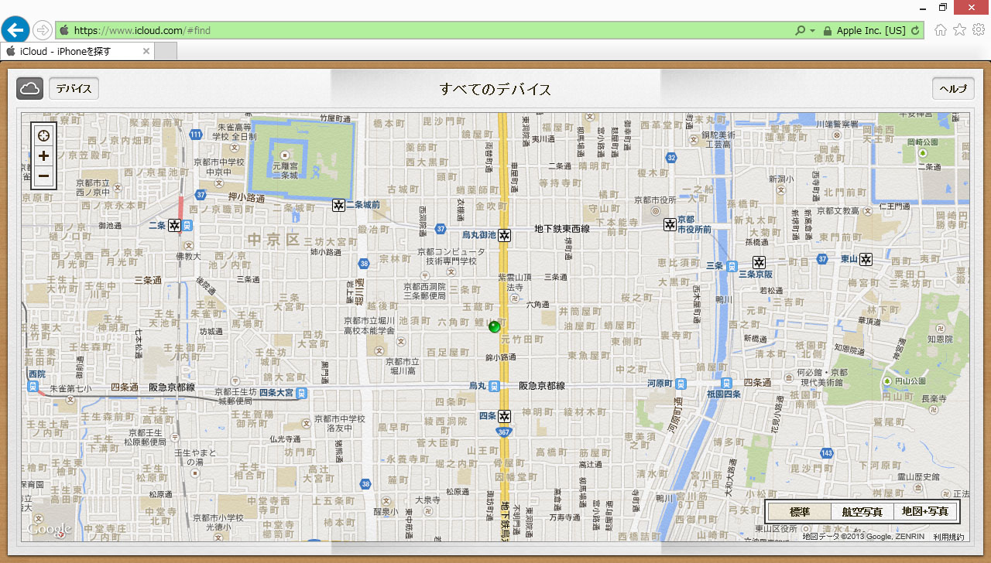Center map with the compass locate button
The width and height of the screenshot is (991, 563).
point(44,135)
